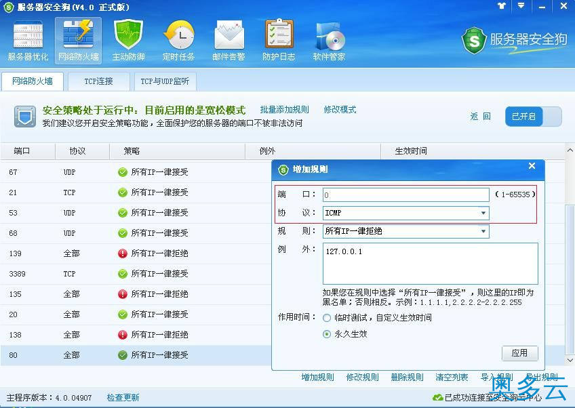
Task: Toggle the 已开启 firewall switch
Action: tap(533, 117)
